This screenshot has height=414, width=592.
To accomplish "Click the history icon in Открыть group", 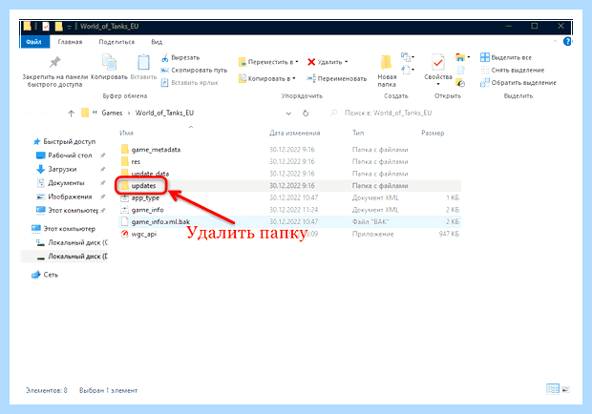I will coord(460,83).
